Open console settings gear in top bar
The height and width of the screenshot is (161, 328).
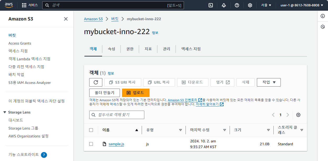pyautogui.click(x=250, y=5)
